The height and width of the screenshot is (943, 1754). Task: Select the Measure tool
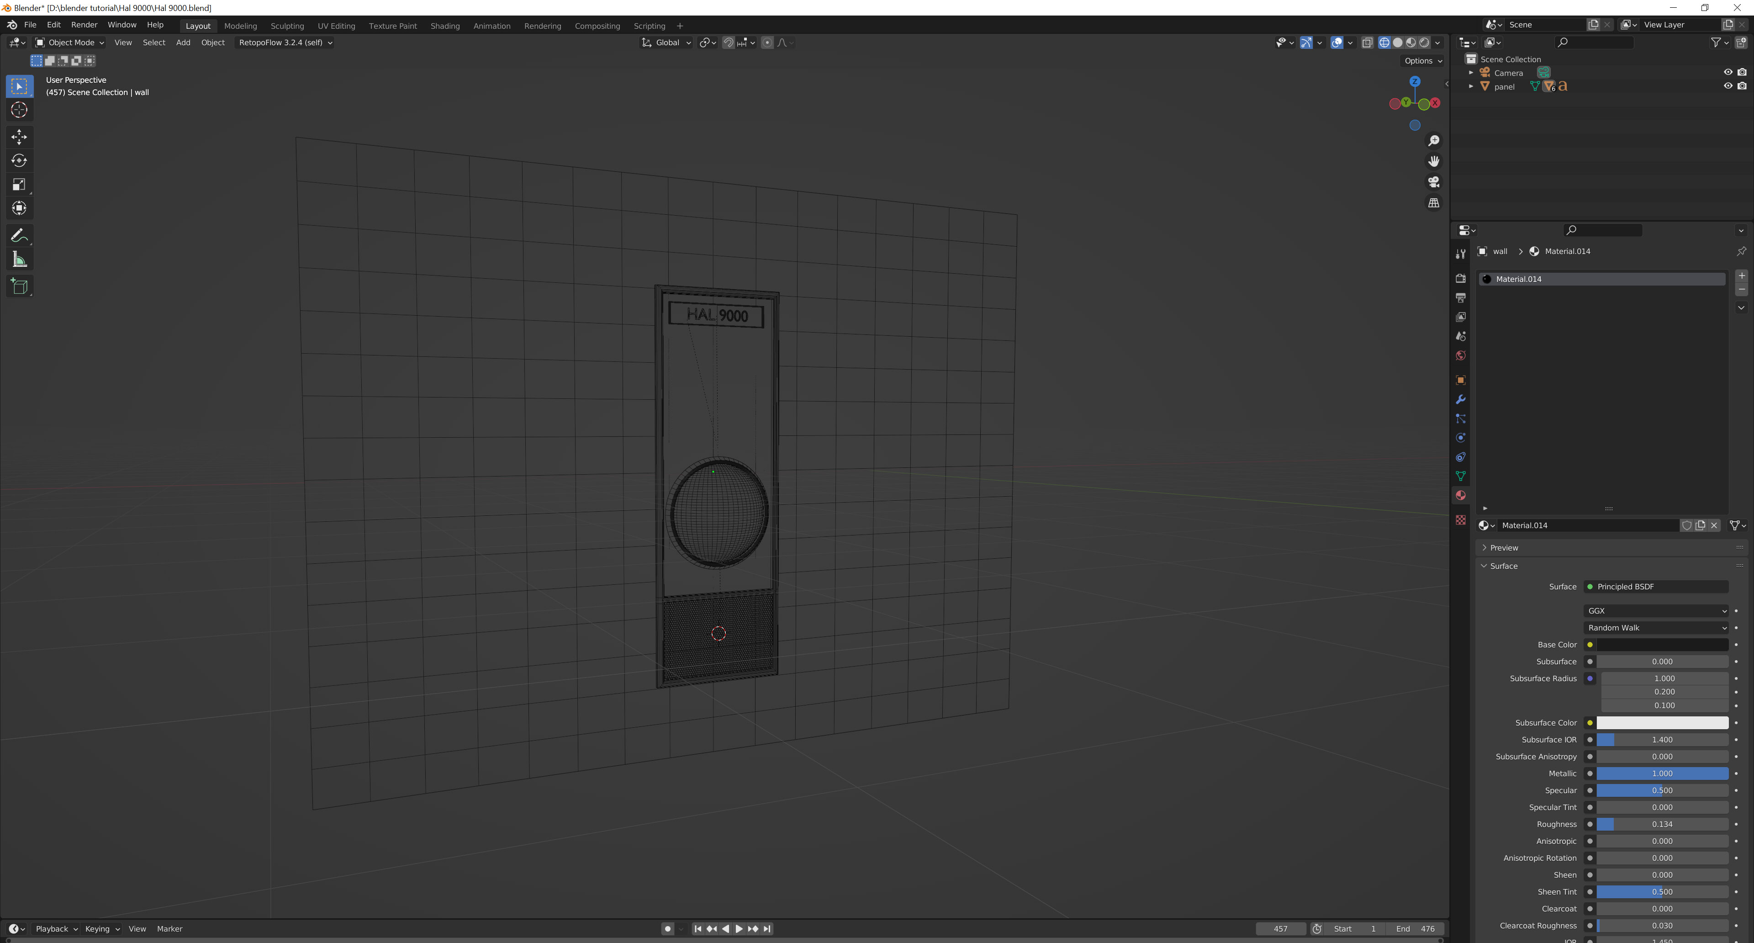click(19, 260)
